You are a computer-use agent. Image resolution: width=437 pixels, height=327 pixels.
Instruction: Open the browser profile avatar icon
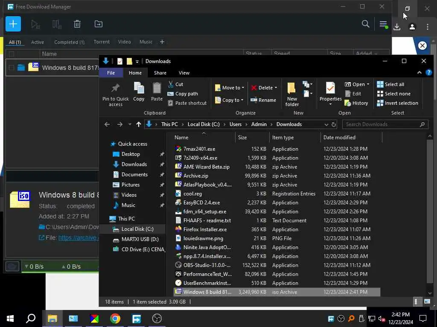tap(412, 27)
